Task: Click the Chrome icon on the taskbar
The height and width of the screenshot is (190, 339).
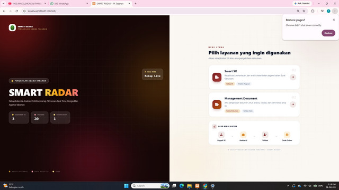Action: click(x=205, y=186)
